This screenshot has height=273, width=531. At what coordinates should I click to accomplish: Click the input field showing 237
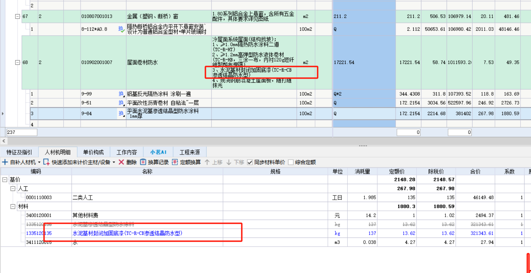click(x=22, y=132)
